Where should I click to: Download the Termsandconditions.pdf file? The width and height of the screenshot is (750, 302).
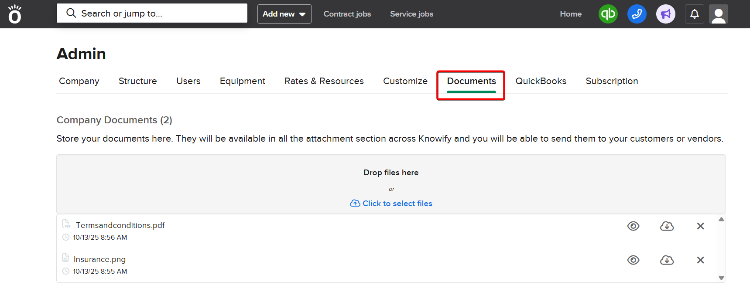(x=667, y=226)
